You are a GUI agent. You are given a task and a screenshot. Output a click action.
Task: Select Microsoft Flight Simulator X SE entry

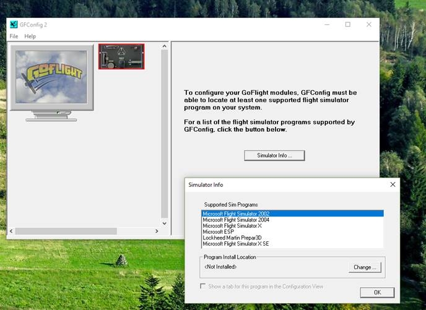point(293,244)
